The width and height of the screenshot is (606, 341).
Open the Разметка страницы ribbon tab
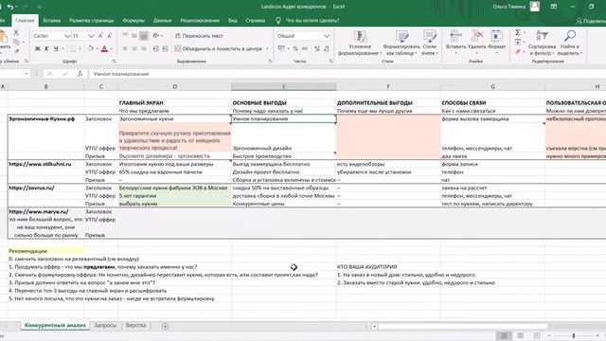click(x=92, y=21)
